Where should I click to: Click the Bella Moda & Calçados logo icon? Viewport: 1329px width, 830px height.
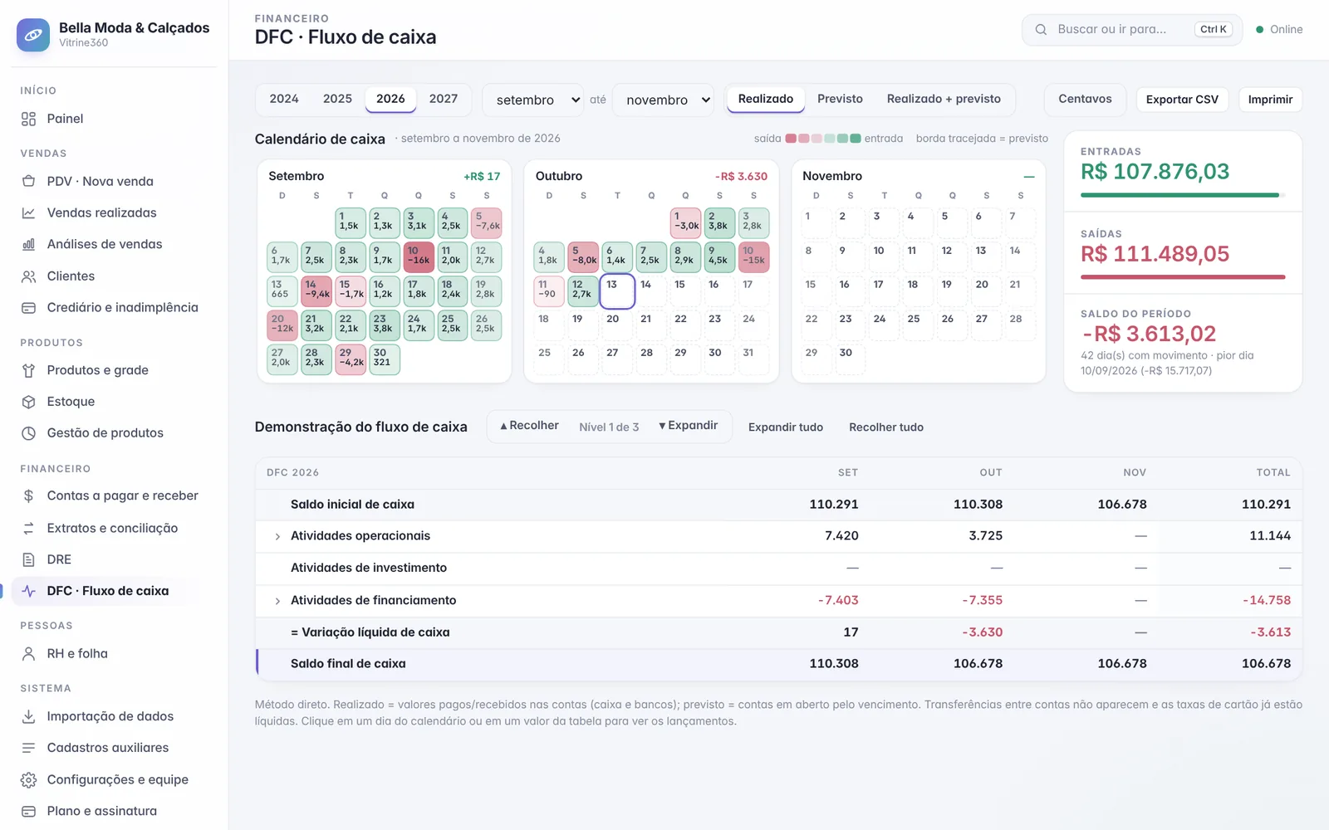coord(33,35)
